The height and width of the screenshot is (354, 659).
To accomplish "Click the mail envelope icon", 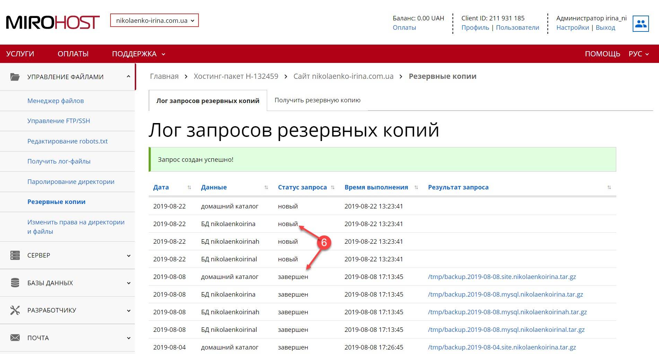I will (x=15, y=338).
